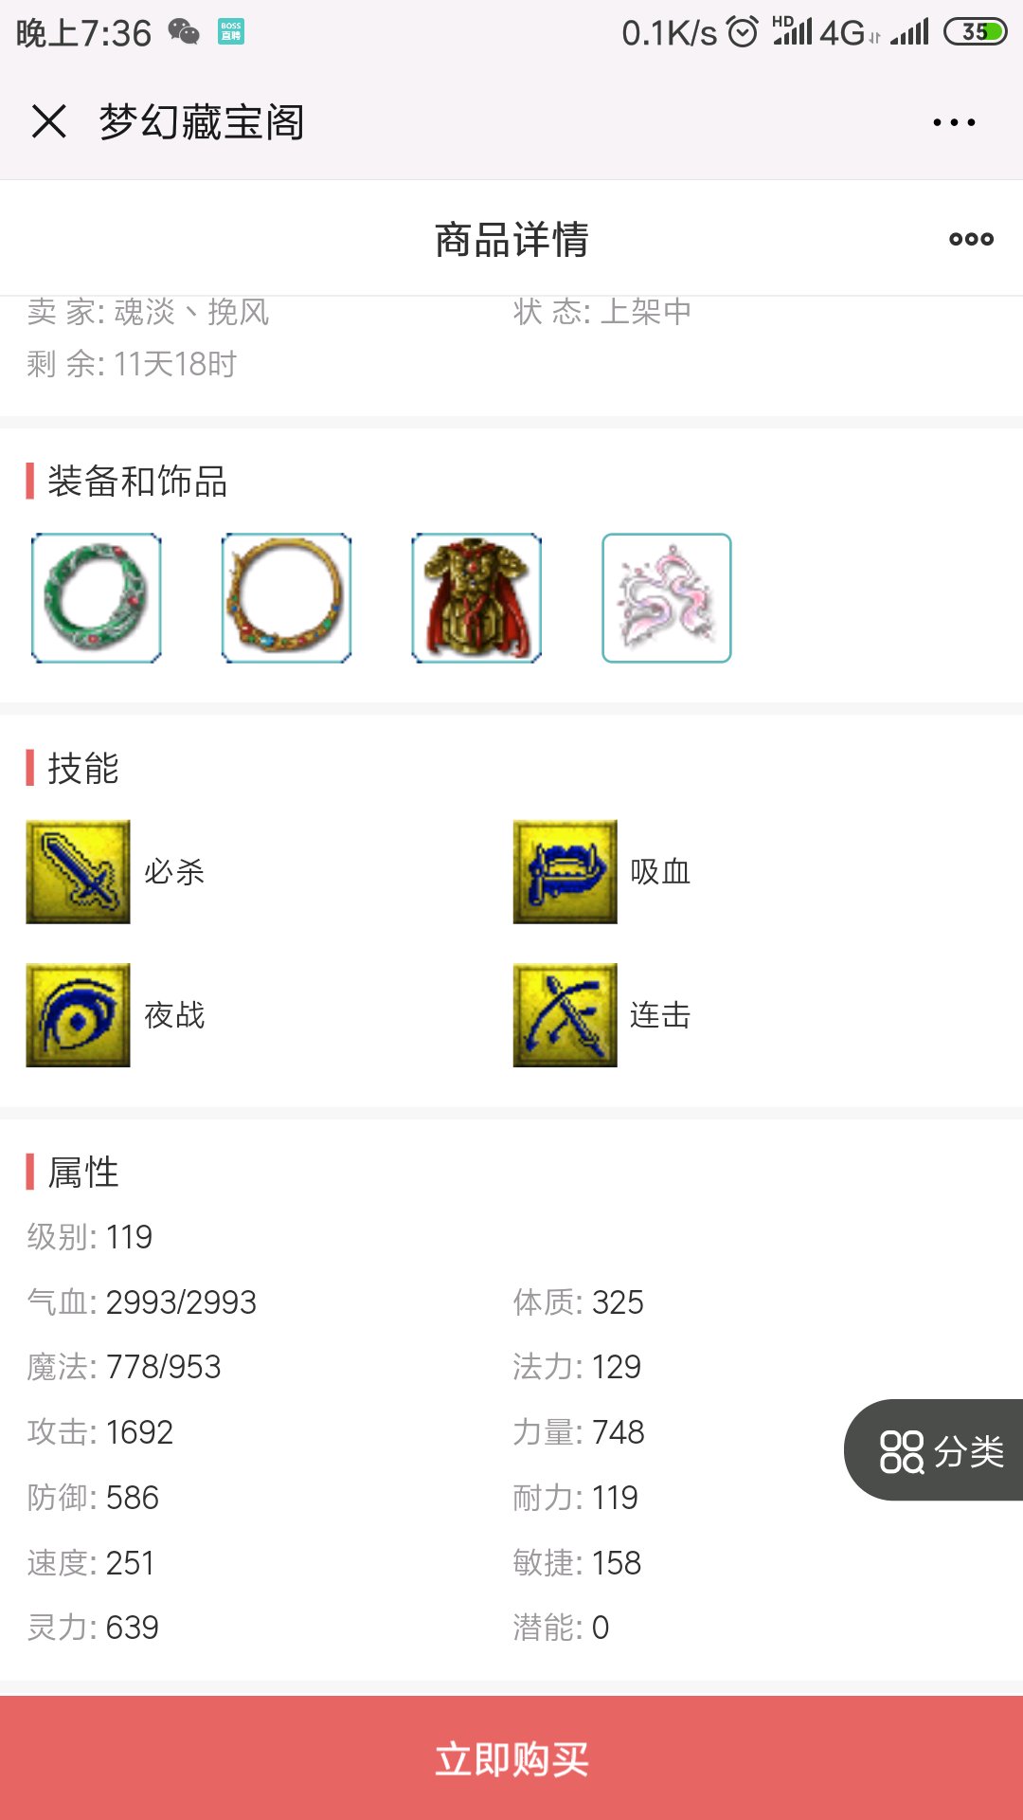View the 连击 crossed swords skill icon

coord(565,1015)
